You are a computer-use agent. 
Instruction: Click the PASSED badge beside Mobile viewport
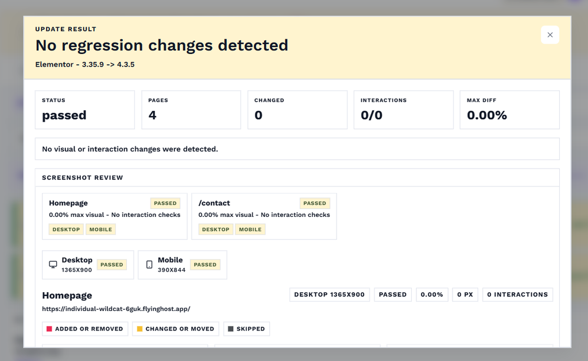tap(205, 265)
